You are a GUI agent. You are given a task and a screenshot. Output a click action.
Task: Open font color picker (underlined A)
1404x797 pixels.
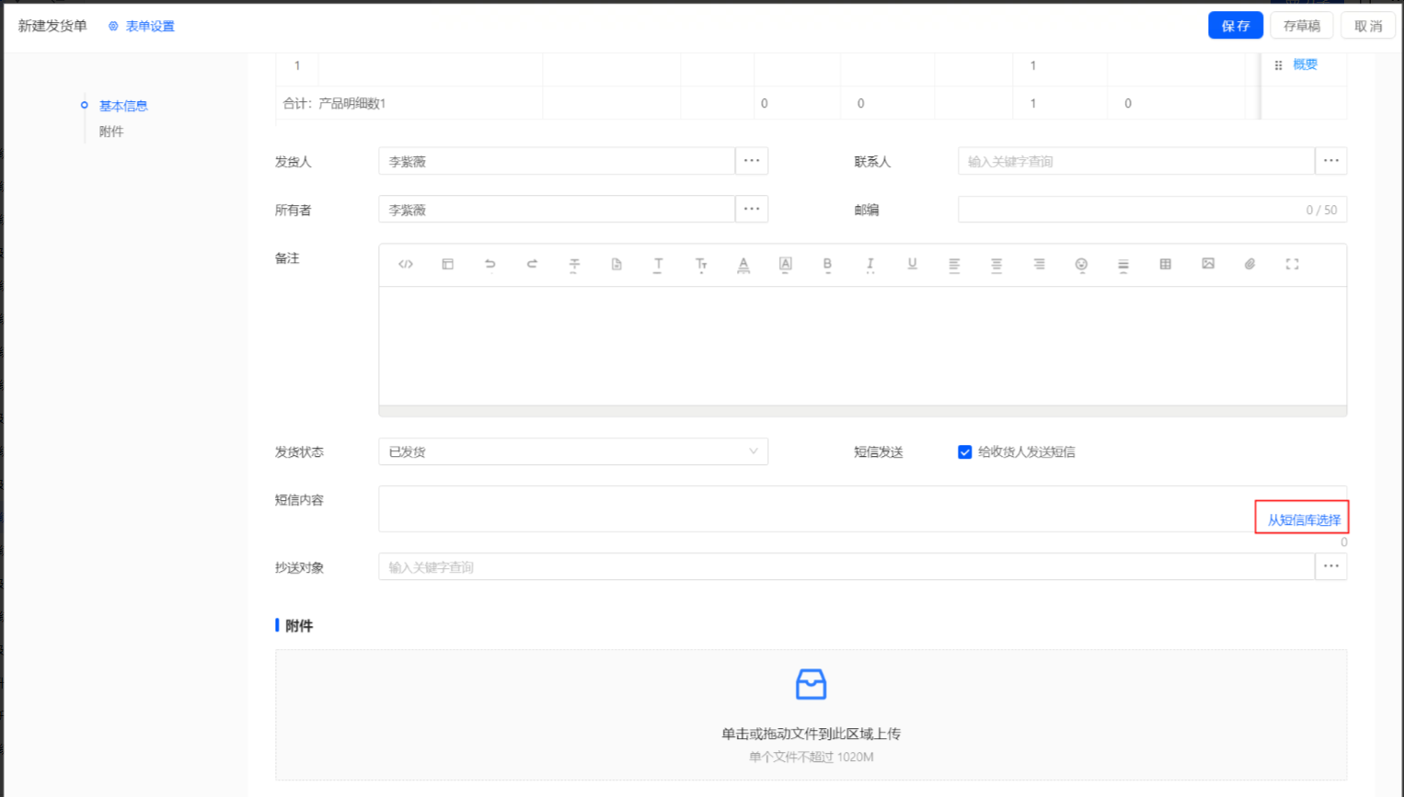point(743,265)
